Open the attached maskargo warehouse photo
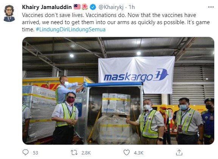The width and height of the screenshot is (218, 159). [118, 91]
